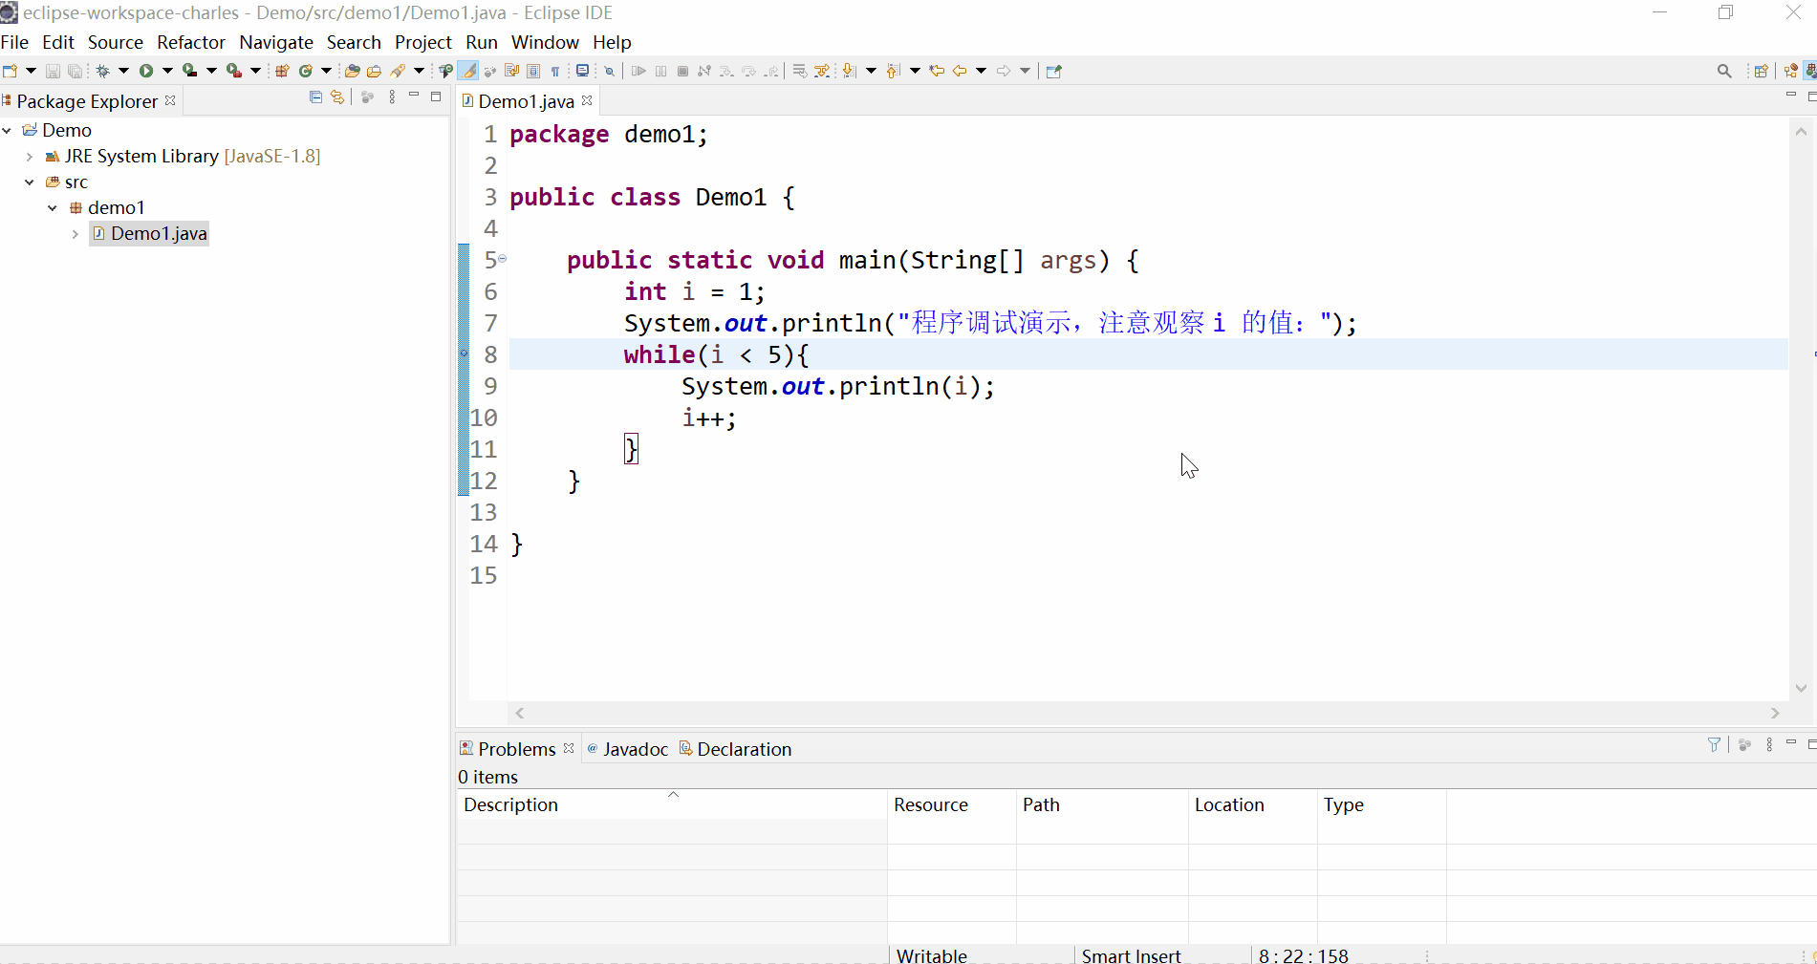Click the toolbar Search magnifier icon
The height and width of the screenshot is (964, 1817).
1724,71
